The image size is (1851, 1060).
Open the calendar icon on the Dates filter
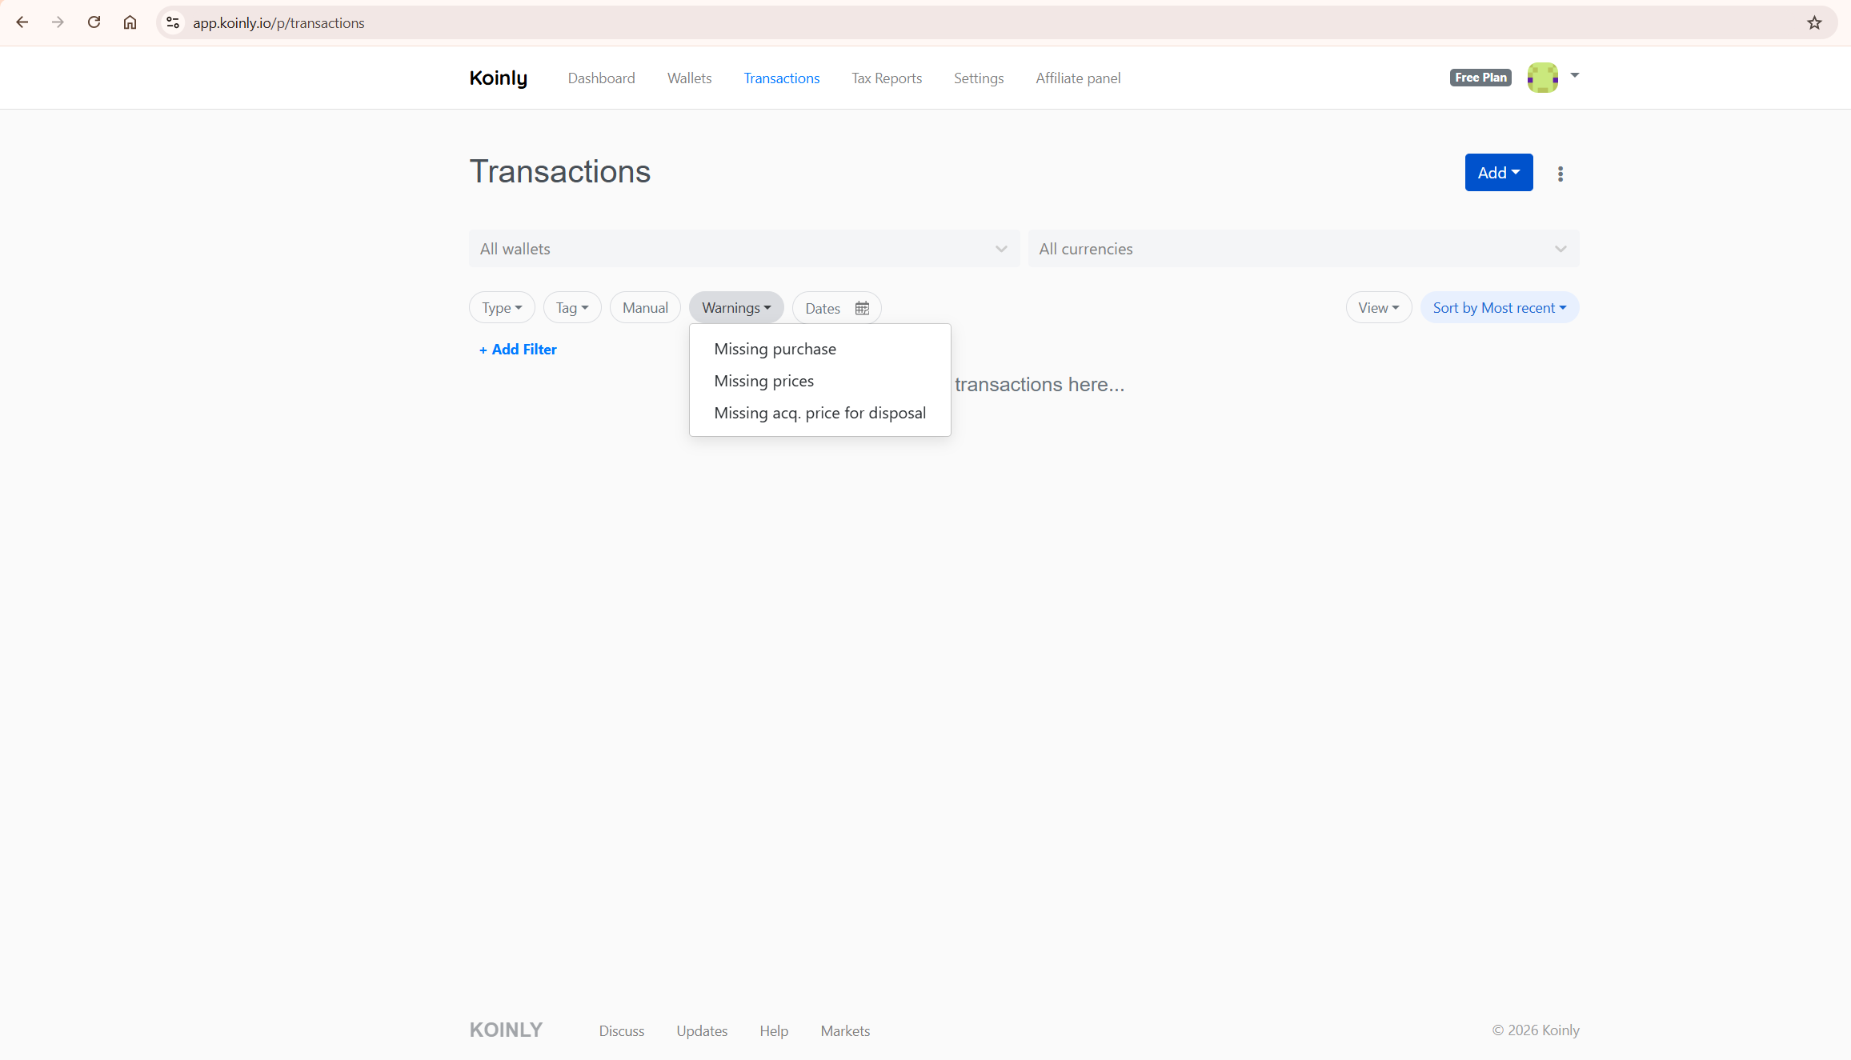tap(862, 307)
